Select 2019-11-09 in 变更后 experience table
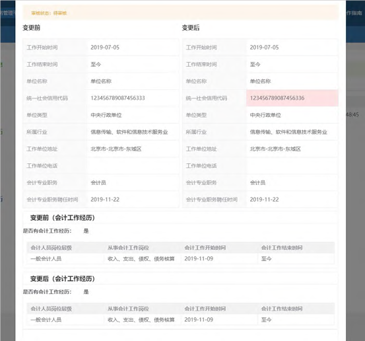Viewport: 365px width, 341px height. (x=199, y=320)
